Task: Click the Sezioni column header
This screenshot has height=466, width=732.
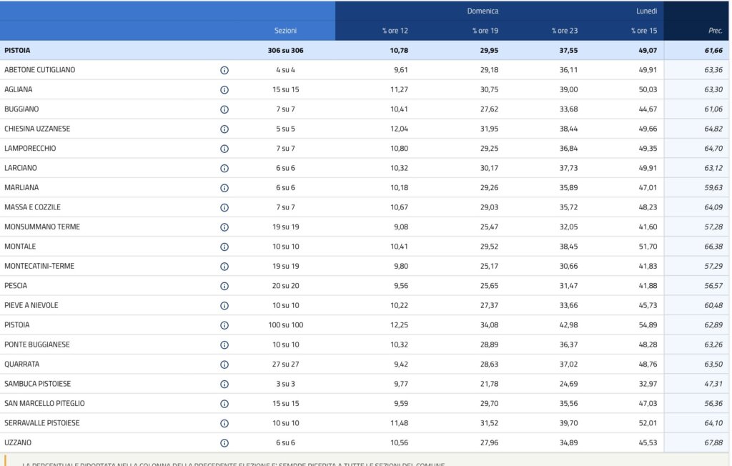Action: (x=285, y=31)
